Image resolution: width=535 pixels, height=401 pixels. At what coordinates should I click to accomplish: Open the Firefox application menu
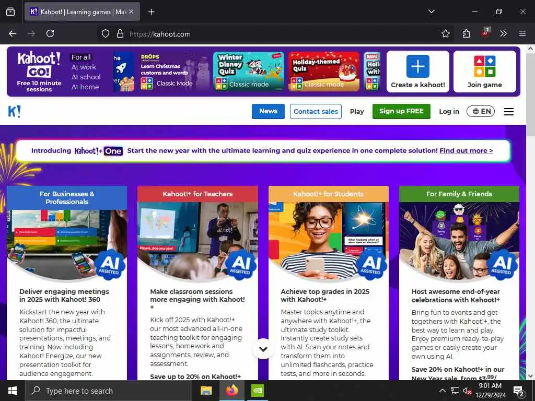tap(522, 33)
